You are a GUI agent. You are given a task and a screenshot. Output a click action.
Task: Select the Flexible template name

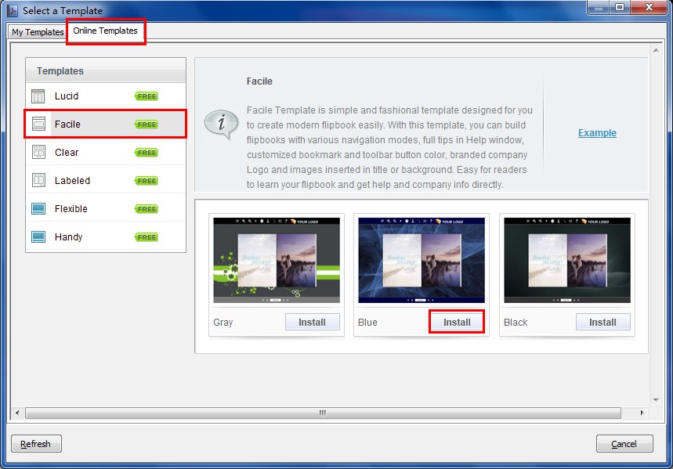click(x=71, y=209)
